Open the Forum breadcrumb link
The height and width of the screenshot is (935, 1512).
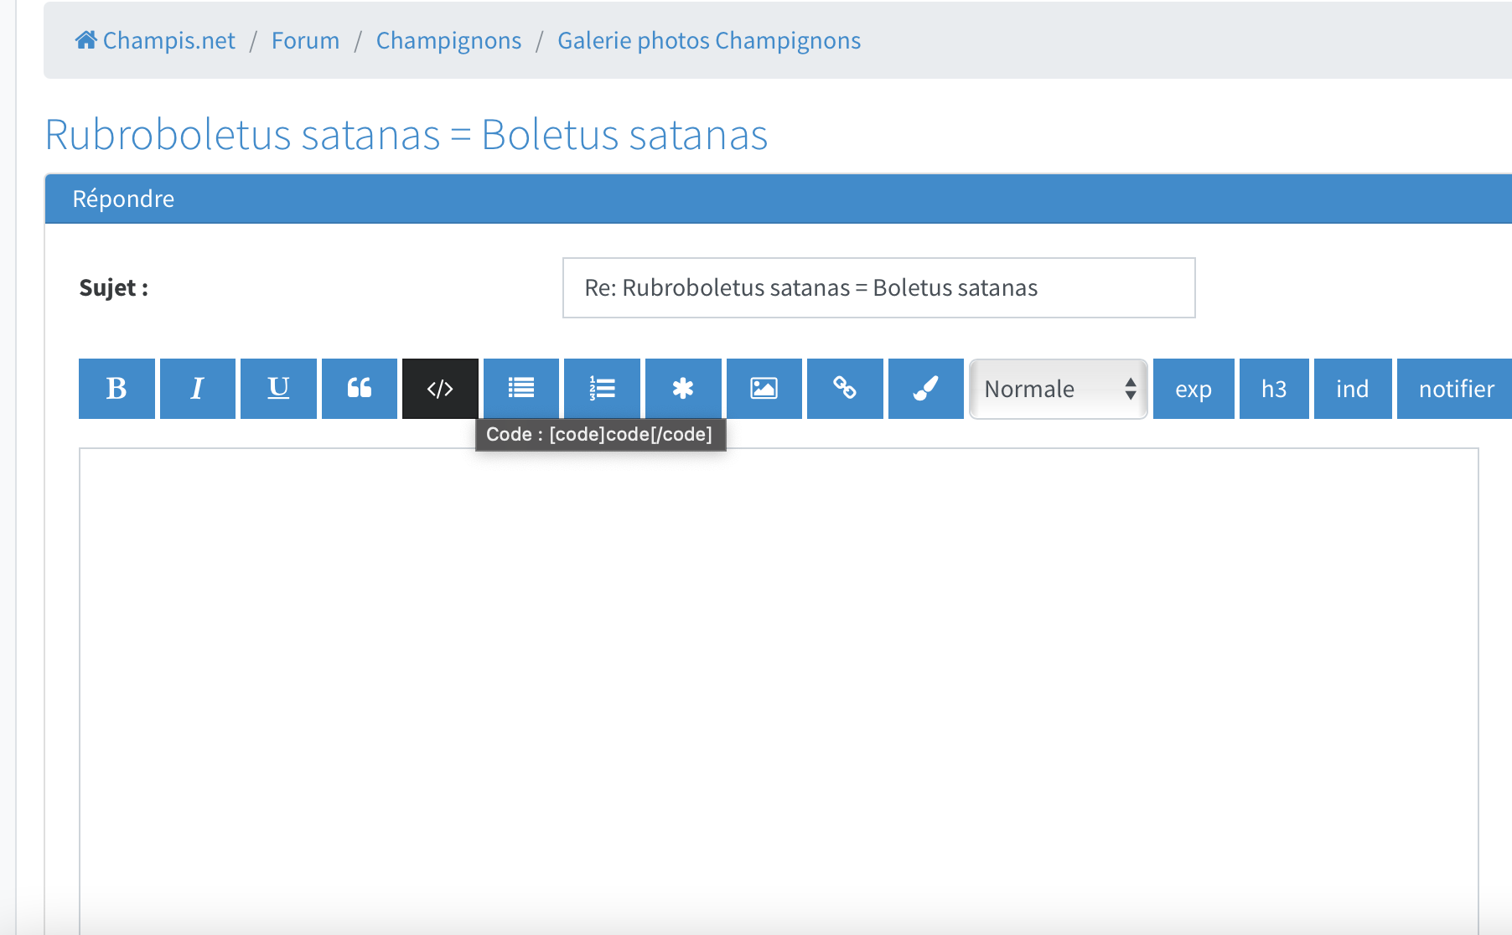click(305, 40)
